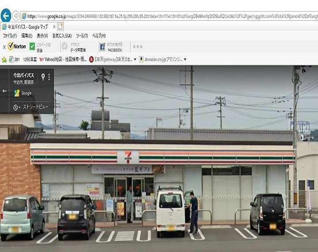Open the Norton toolbar three-dots overflow
The image size is (318, 252).
(137, 47)
